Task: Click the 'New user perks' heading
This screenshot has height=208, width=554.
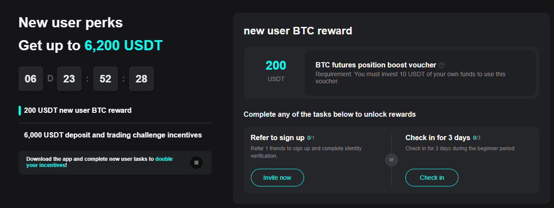Action: coord(71,22)
